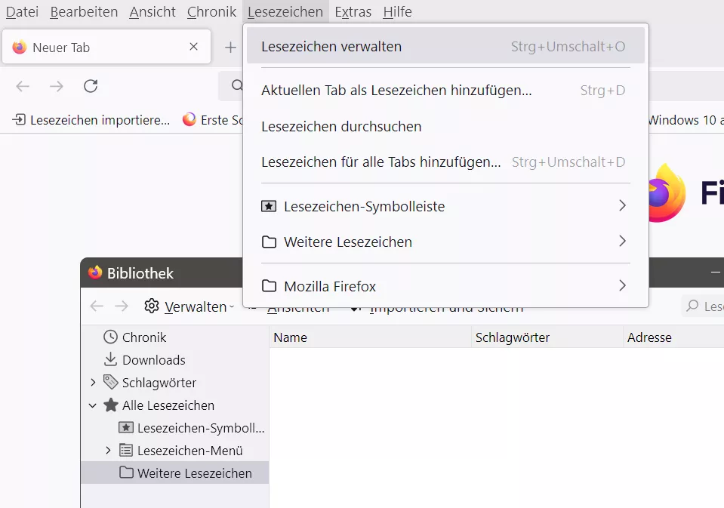Image resolution: width=724 pixels, height=508 pixels.
Task: Choose Lesezeichen verwalten from the menu
Action: (x=445, y=46)
